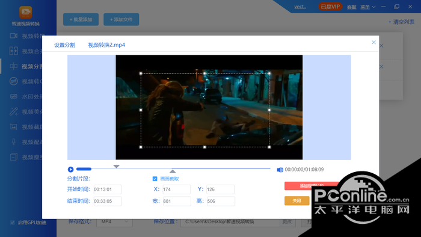The image size is (421, 237).
Task: Click the right-middle crop handle
Action: coord(269,109)
